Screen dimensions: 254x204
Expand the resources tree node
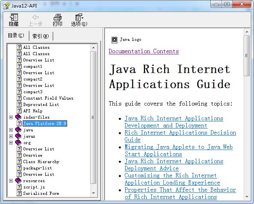pos(11,181)
